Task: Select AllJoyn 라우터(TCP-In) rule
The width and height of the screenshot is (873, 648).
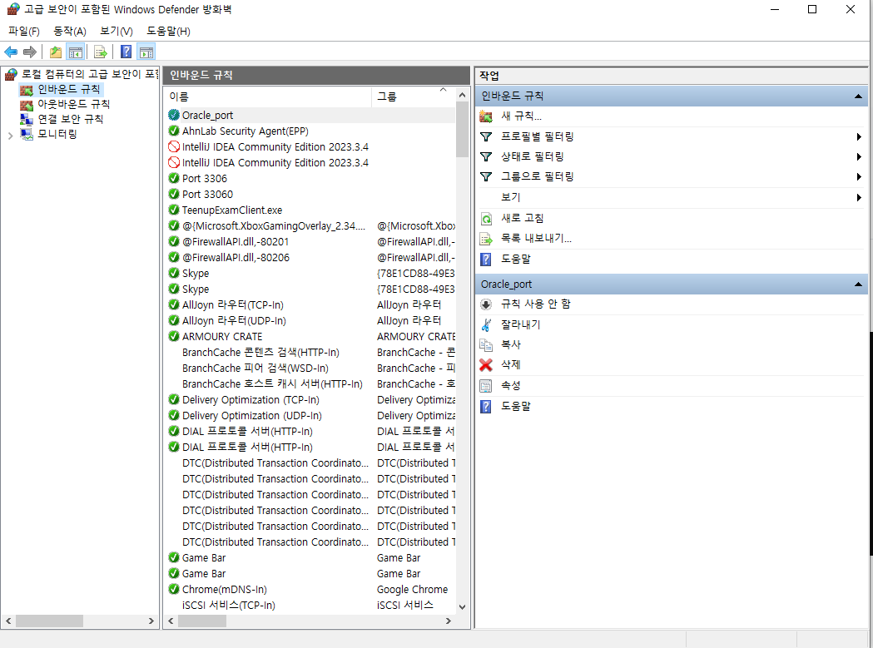Action: click(233, 305)
